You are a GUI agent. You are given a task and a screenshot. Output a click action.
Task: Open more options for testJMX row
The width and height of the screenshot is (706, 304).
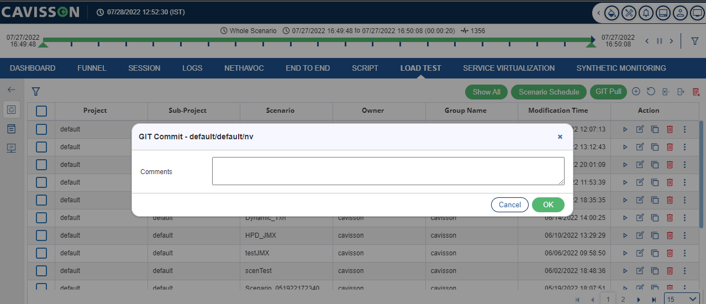pos(684,253)
